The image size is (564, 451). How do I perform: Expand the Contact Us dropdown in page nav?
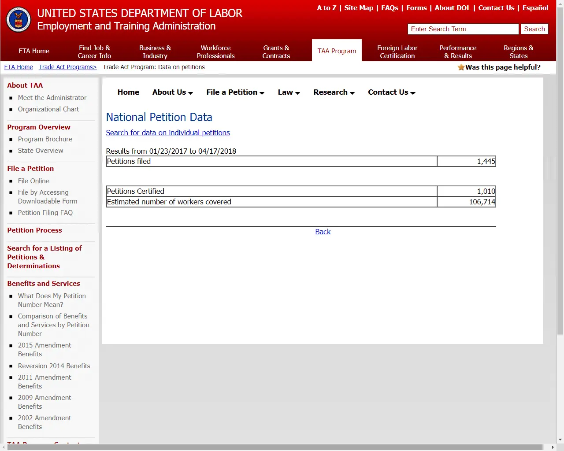tap(391, 92)
